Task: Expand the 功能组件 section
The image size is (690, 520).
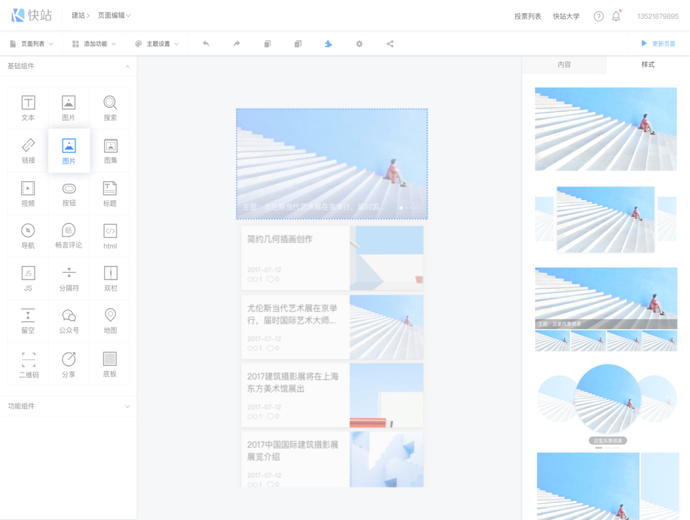Action: click(x=68, y=406)
